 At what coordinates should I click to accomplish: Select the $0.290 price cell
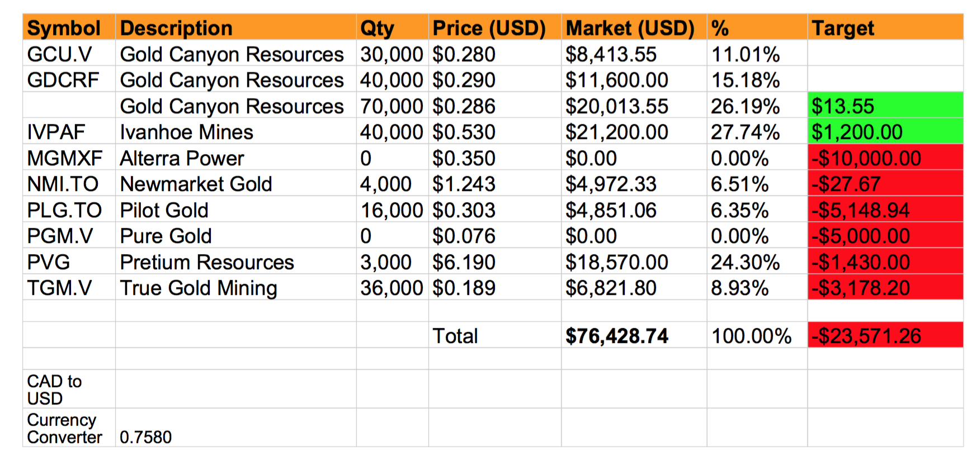point(495,79)
